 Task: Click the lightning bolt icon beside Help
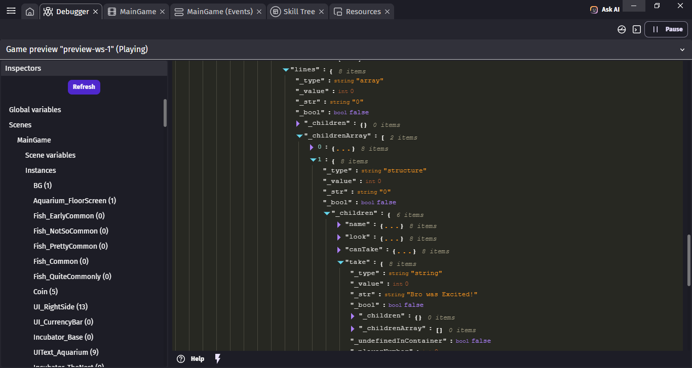coord(218,359)
